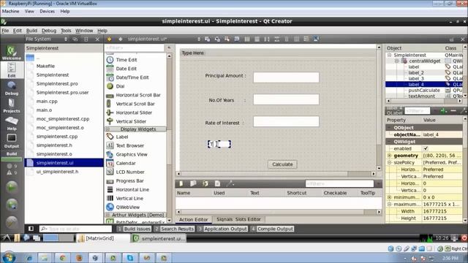Open the simpleinterest.ui document dropdown
Image resolution: width=468 pixels, height=263 pixels.
click(x=198, y=39)
